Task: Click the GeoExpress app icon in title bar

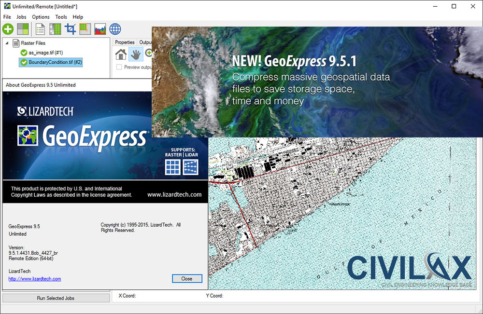Action: [x=7, y=6]
